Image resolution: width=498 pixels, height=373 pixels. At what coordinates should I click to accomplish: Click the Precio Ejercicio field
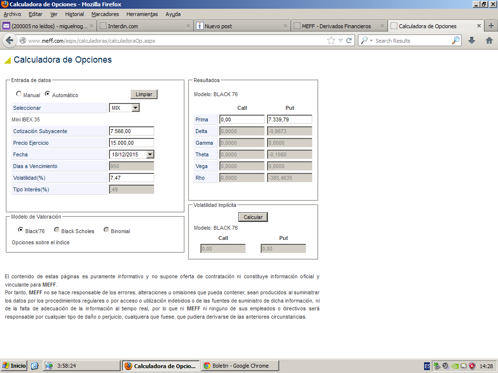[131, 143]
